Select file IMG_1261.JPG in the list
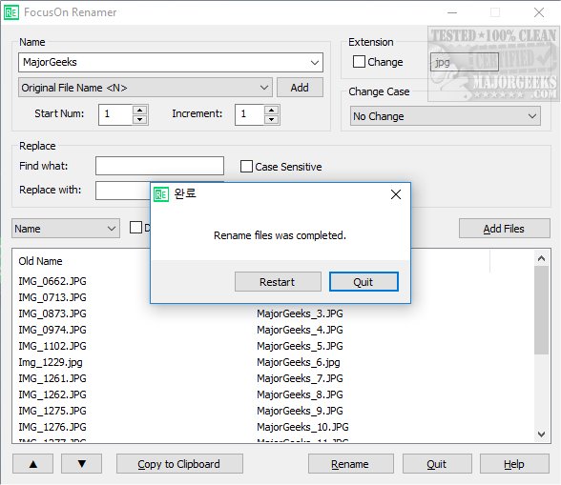 coord(52,378)
